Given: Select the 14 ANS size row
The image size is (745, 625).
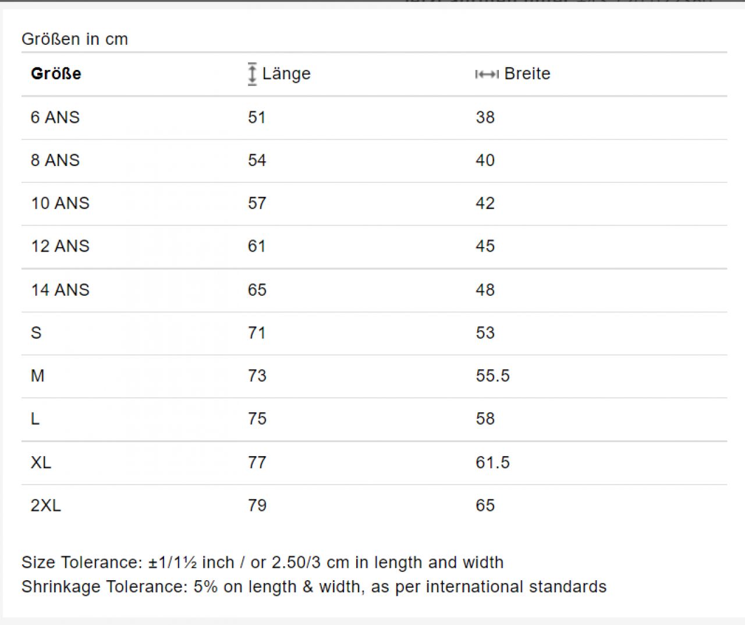Looking at the screenshot, I should coord(374,290).
